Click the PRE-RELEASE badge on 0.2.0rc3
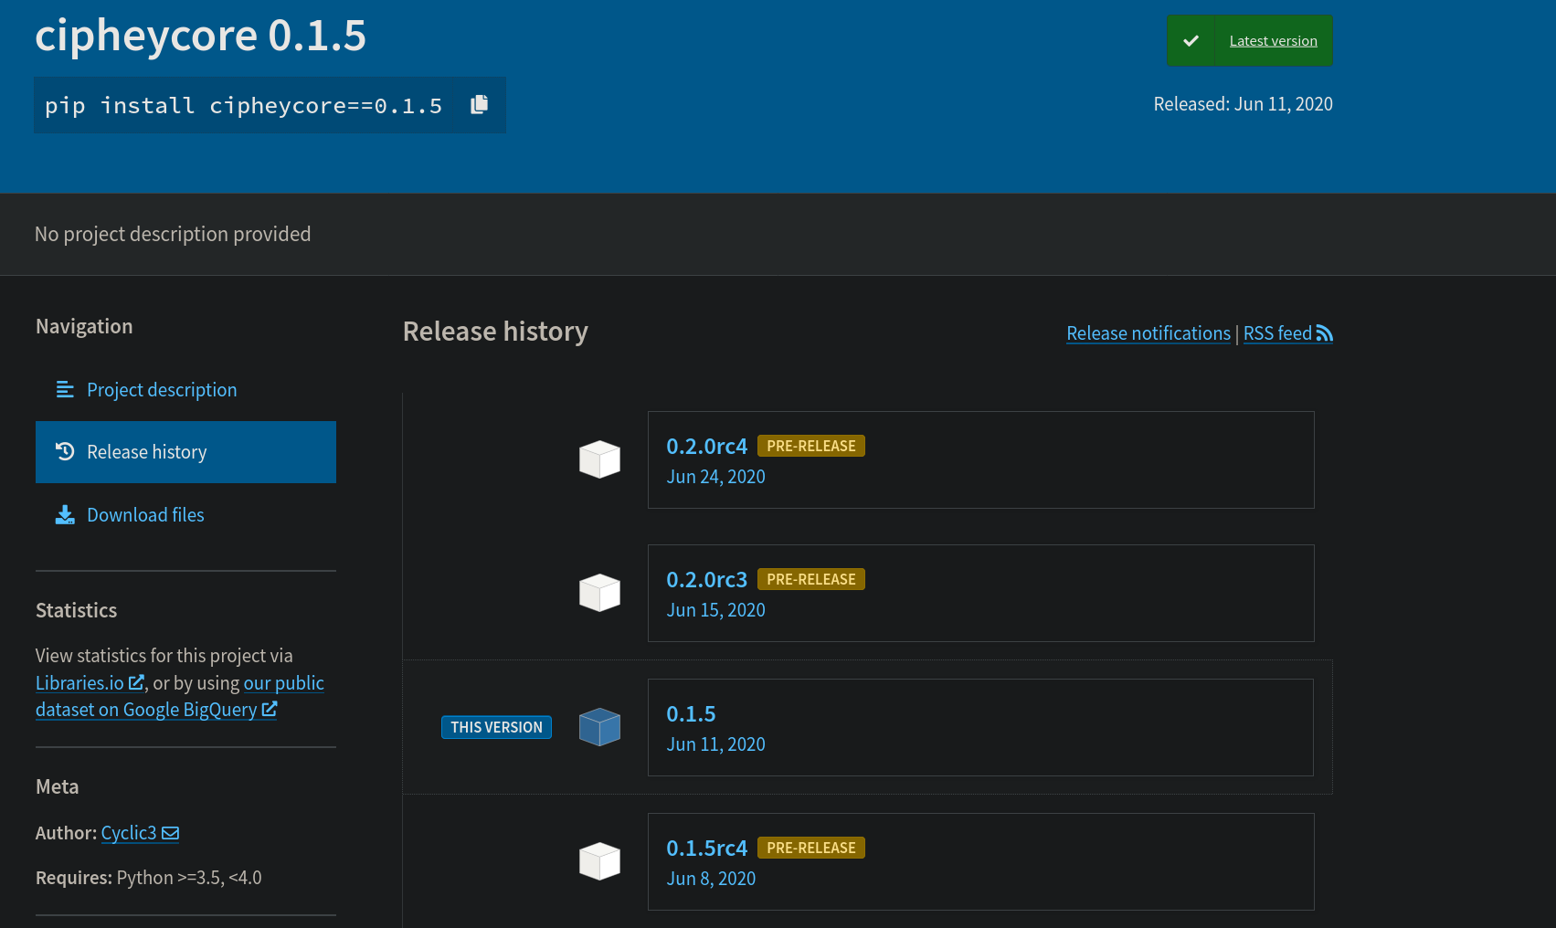 click(810, 578)
